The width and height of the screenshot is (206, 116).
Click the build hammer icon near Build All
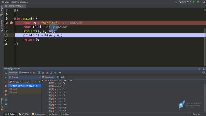[176, 2]
